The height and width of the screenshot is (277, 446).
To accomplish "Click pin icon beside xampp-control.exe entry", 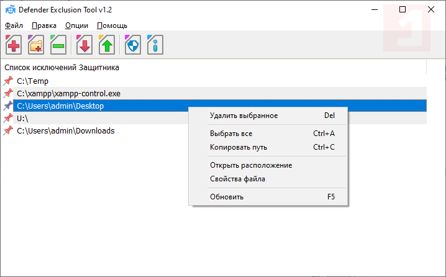I will point(8,93).
